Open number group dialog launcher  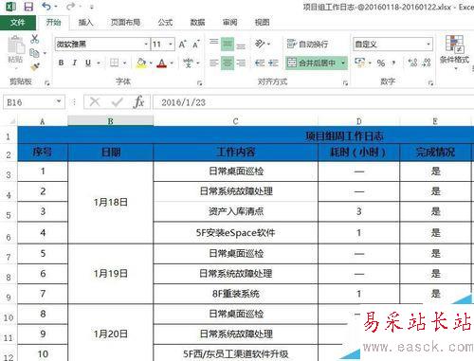(430, 82)
